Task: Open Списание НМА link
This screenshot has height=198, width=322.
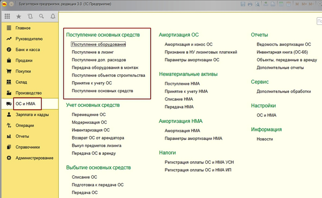Action: [x=179, y=99]
